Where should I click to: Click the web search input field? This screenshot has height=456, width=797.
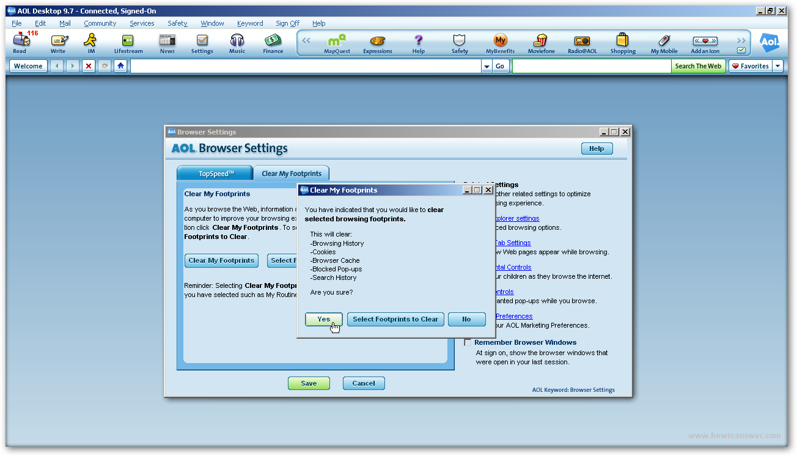pos(592,66)
